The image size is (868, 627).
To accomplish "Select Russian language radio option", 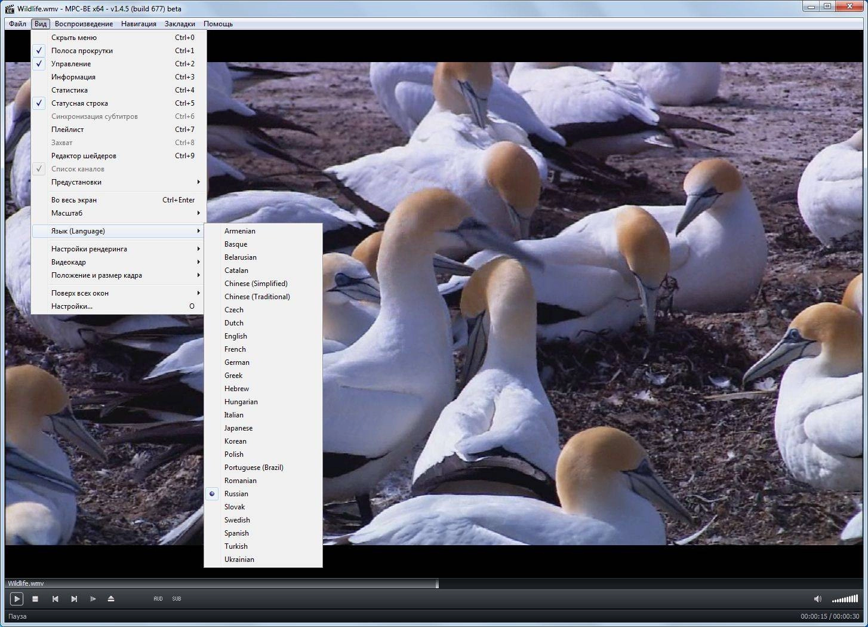I will pos(263,494).
